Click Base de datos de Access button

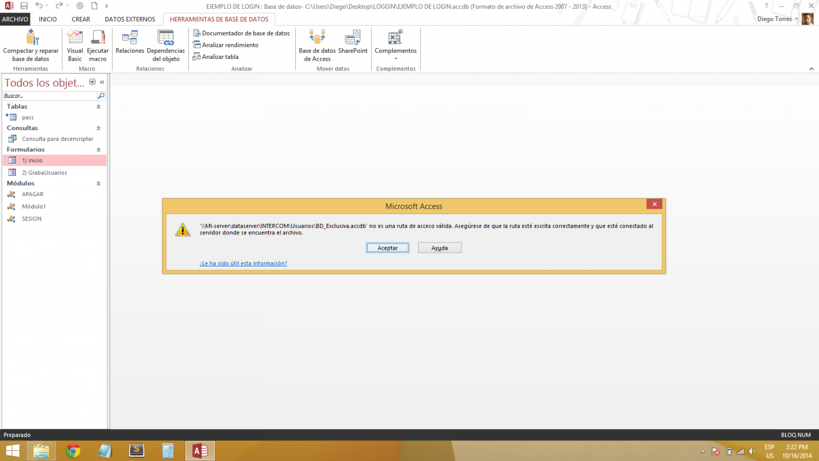(x=317, y=46)
